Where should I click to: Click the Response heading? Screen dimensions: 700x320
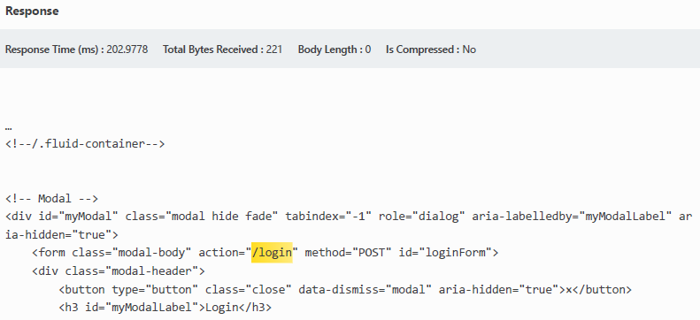pyautogui.click(x=32, y=11)
